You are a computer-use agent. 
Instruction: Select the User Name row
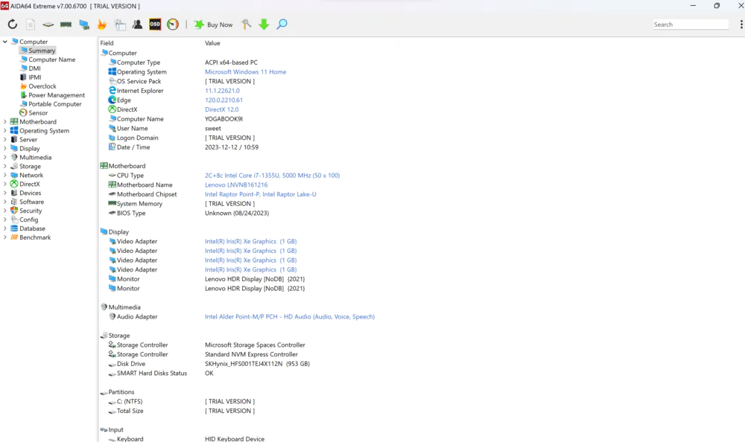(249, 128)
